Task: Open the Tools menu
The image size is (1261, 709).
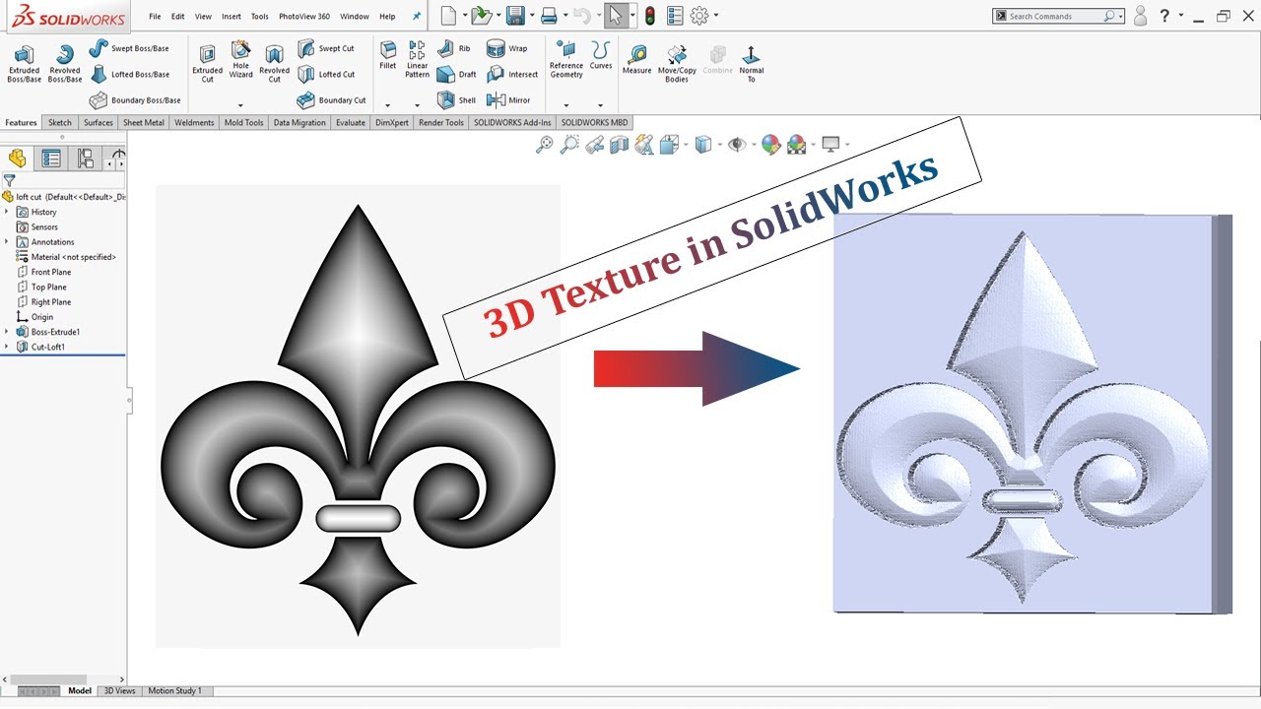Action: 260,17
